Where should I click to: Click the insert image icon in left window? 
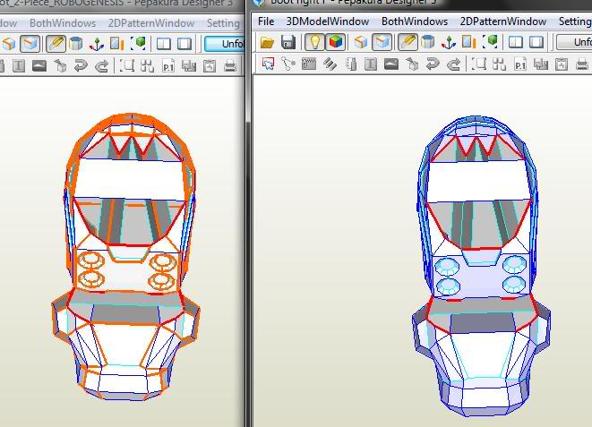(x=39, y=66)
